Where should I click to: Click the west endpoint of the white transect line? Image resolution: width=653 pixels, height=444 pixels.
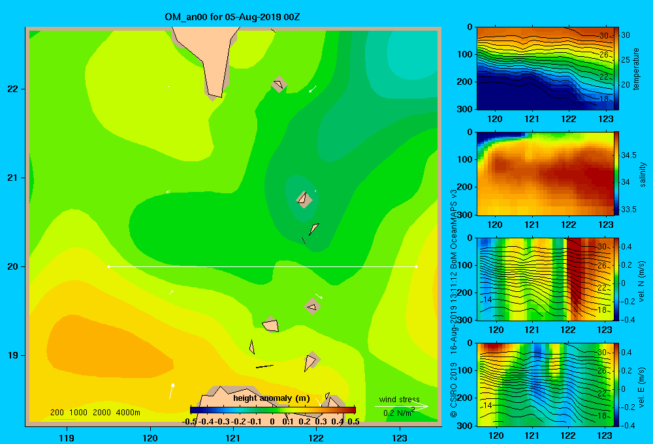pos(108,266)
